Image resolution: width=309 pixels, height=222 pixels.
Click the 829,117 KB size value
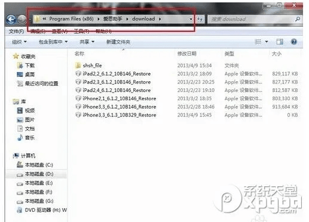click(x=285, y=74)
